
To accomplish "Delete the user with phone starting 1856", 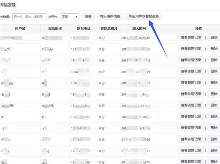I will tap(213, 71).
